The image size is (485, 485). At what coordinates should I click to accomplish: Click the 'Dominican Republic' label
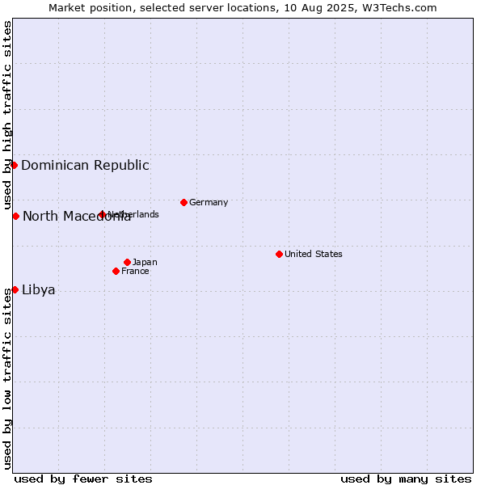point(85,165)
